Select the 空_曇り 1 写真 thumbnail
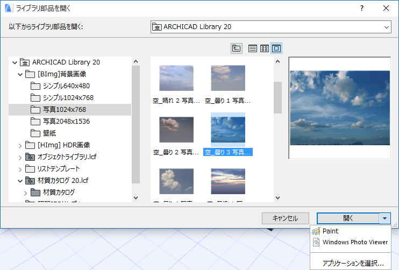The height and width of the screenshot is (270, 399). coord(228,78)
